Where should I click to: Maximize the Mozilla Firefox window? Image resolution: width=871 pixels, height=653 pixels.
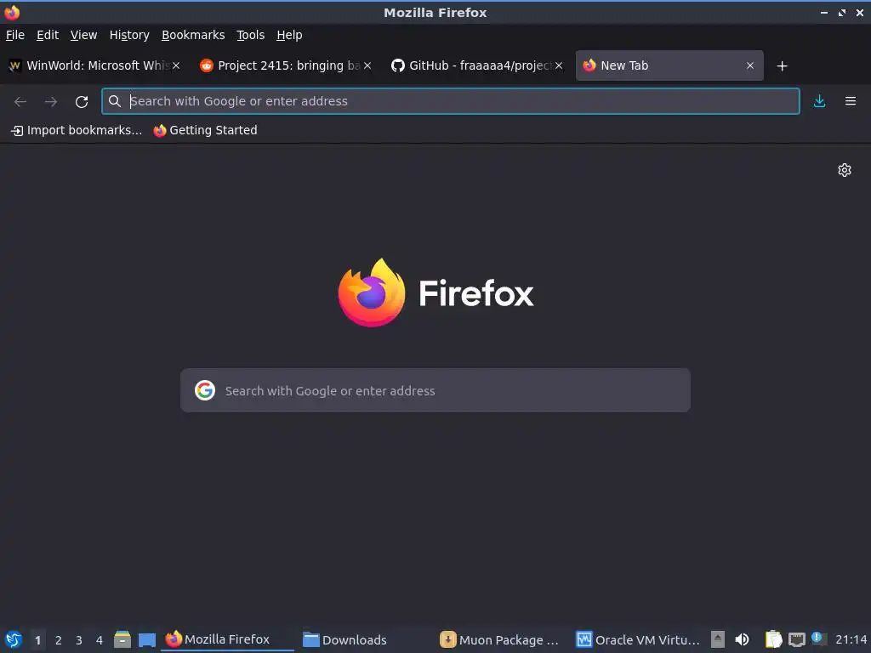point(842,12)
